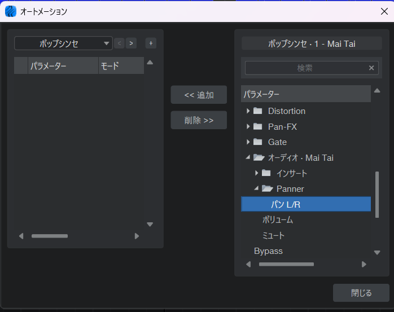Click parameter tree scroll up arrow
The height and width of the screenshot is (312, 394).
click(377, 90)
